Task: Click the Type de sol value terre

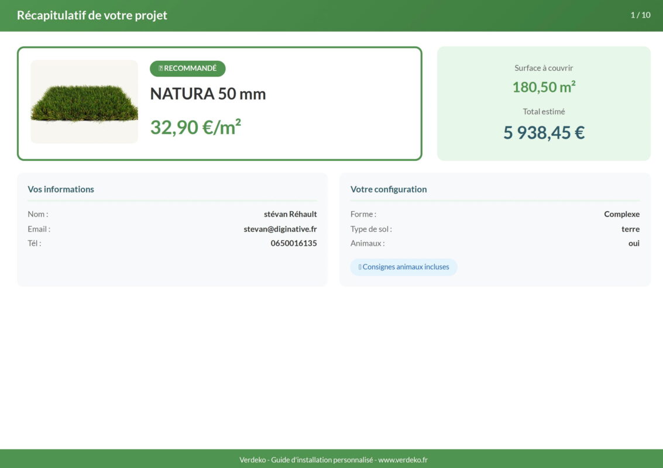Action: (x=630, y=229)
